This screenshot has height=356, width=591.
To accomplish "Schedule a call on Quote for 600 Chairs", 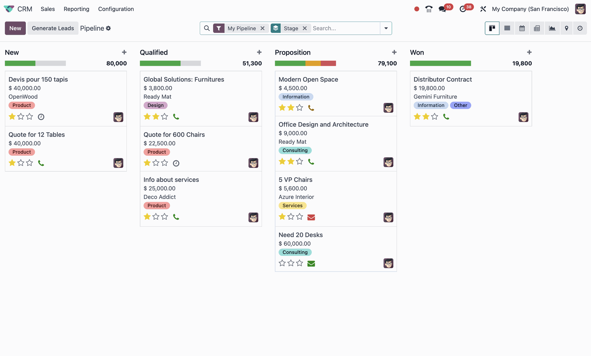I will (x=176, y=163).
